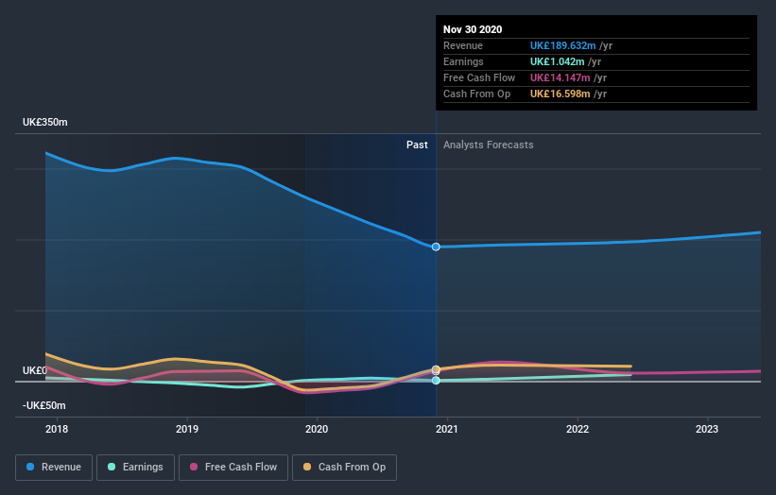Toggle the Revenue legend series
Screen dimensions: 776x495
click(54, 468)
